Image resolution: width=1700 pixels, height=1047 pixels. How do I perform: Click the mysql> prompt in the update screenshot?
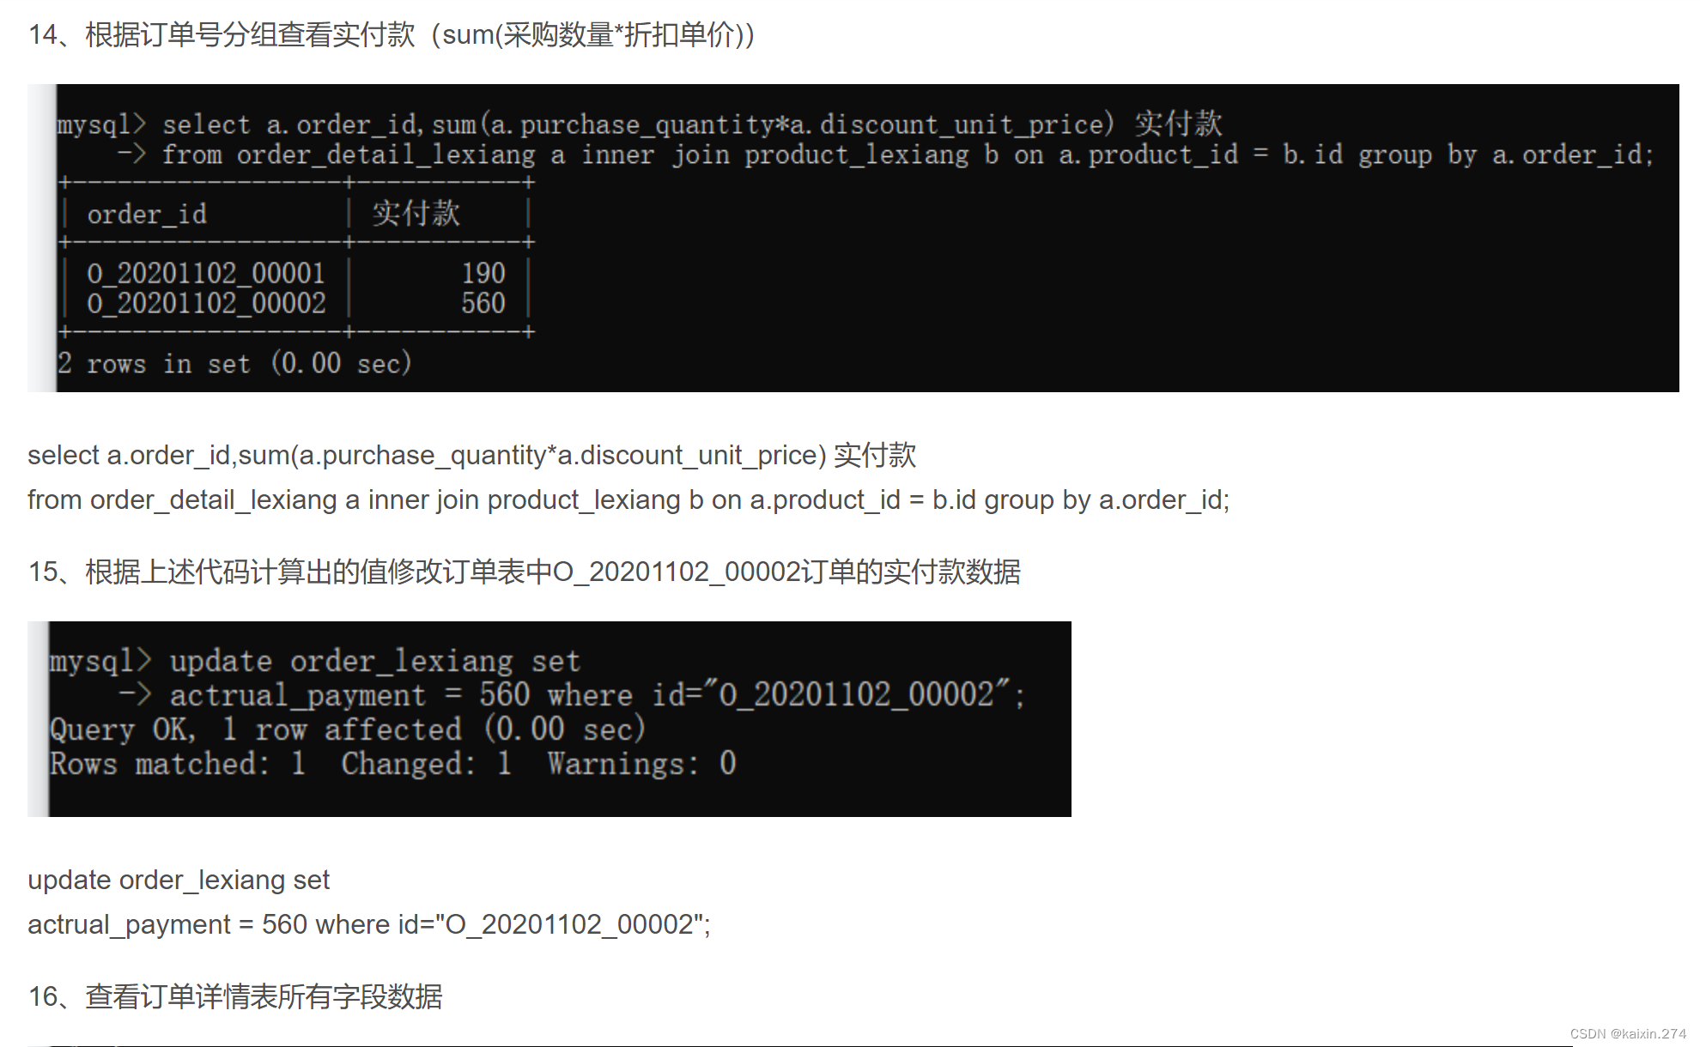(x=100, y=661)
